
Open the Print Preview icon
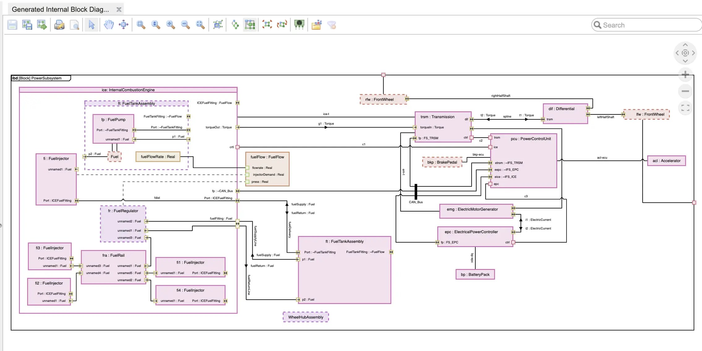click(75, 25)
